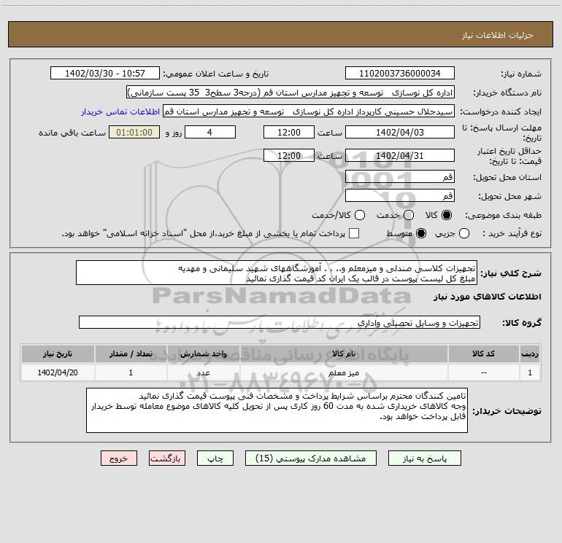The height and width of the screenshot is (543, 562).
Task: Click the request creator name field
Action: tap(309, 112)
